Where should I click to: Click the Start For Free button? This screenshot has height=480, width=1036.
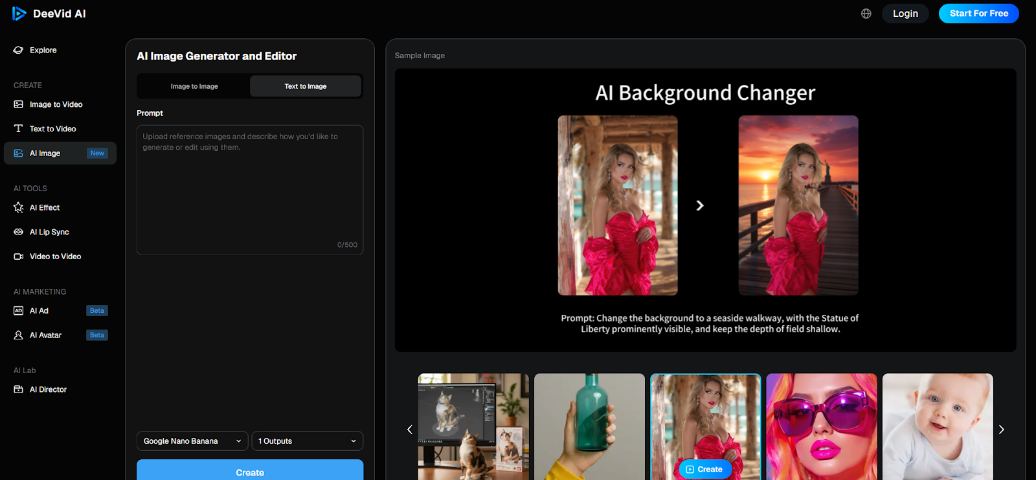978,14
